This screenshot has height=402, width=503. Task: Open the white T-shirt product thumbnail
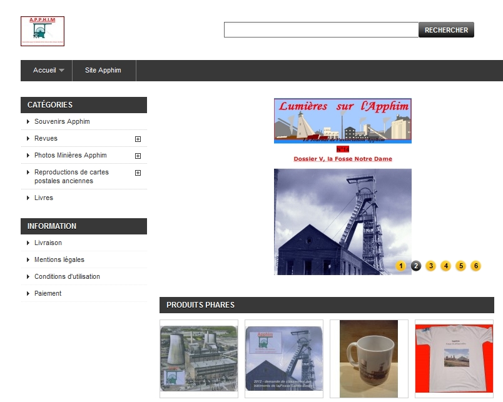[x=454, y=359]
